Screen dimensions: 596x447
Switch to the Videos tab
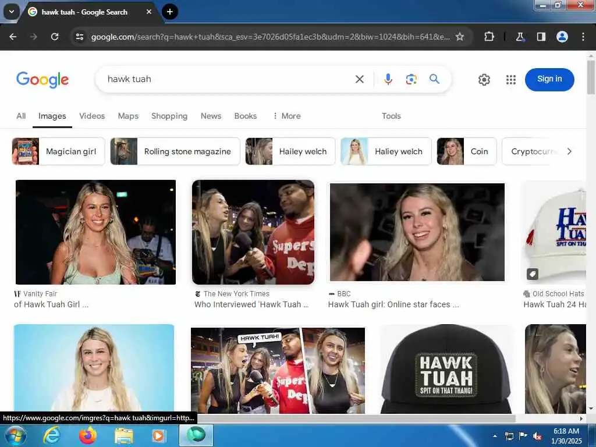tap(92, 116)
